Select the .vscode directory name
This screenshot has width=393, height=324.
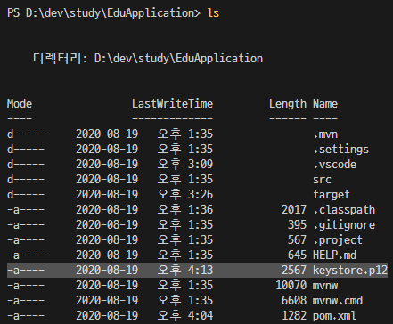tap(335, 165)
